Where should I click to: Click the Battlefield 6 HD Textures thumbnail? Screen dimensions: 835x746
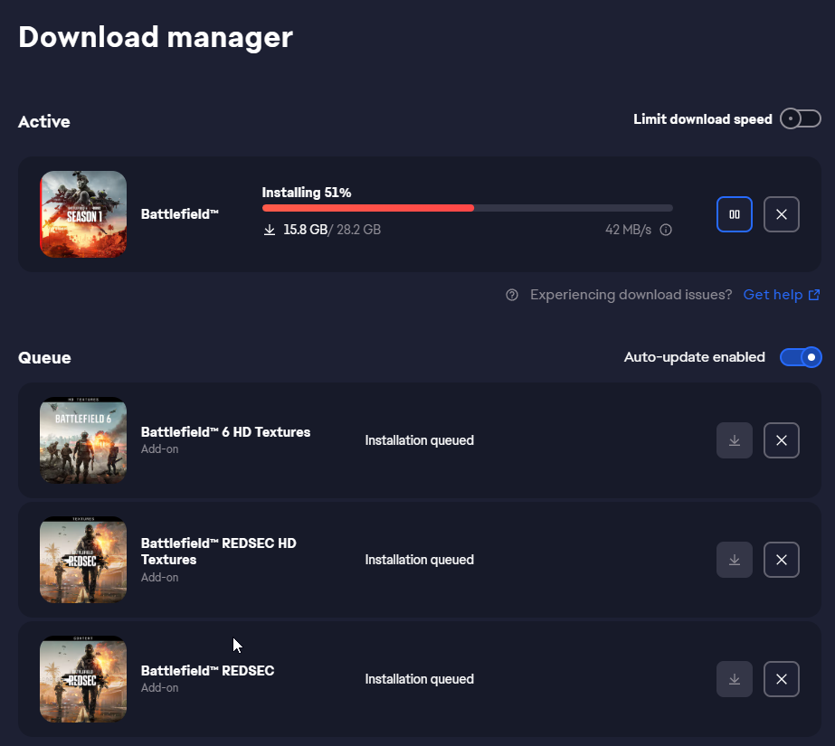[x=83, y=440]
